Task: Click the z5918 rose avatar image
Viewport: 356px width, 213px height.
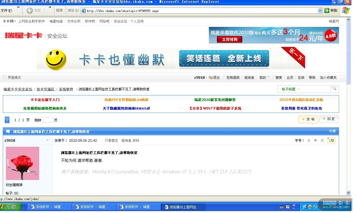Action: tap(23, 163)
